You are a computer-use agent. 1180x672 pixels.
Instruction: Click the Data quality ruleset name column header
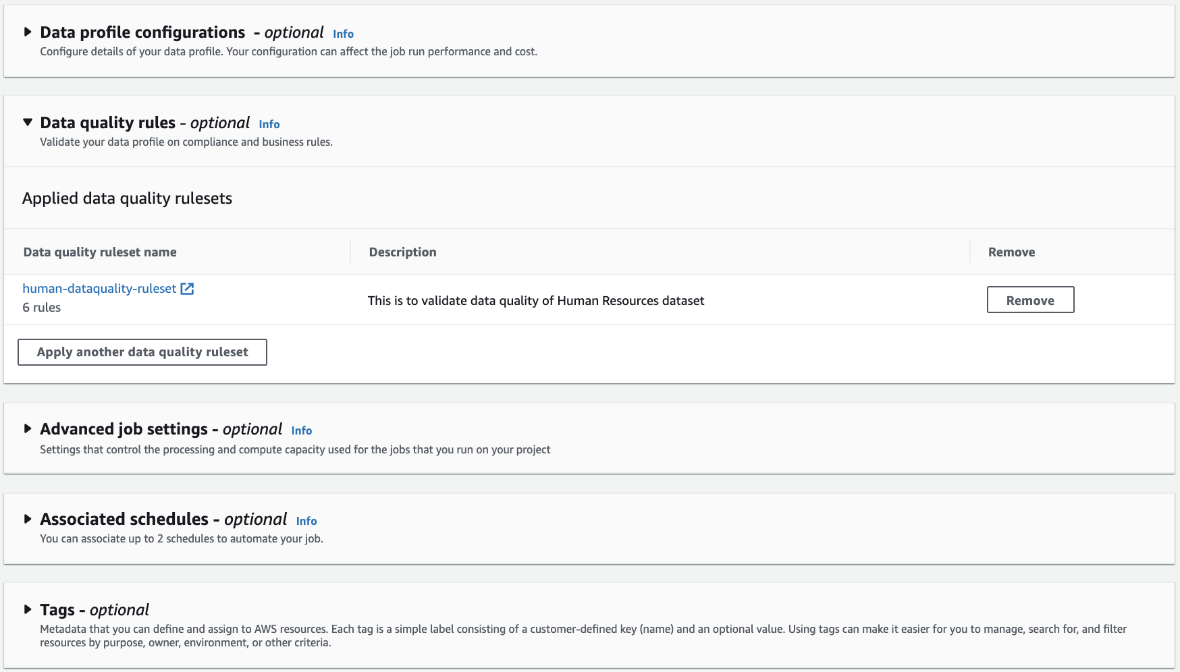tap(100, 252)
